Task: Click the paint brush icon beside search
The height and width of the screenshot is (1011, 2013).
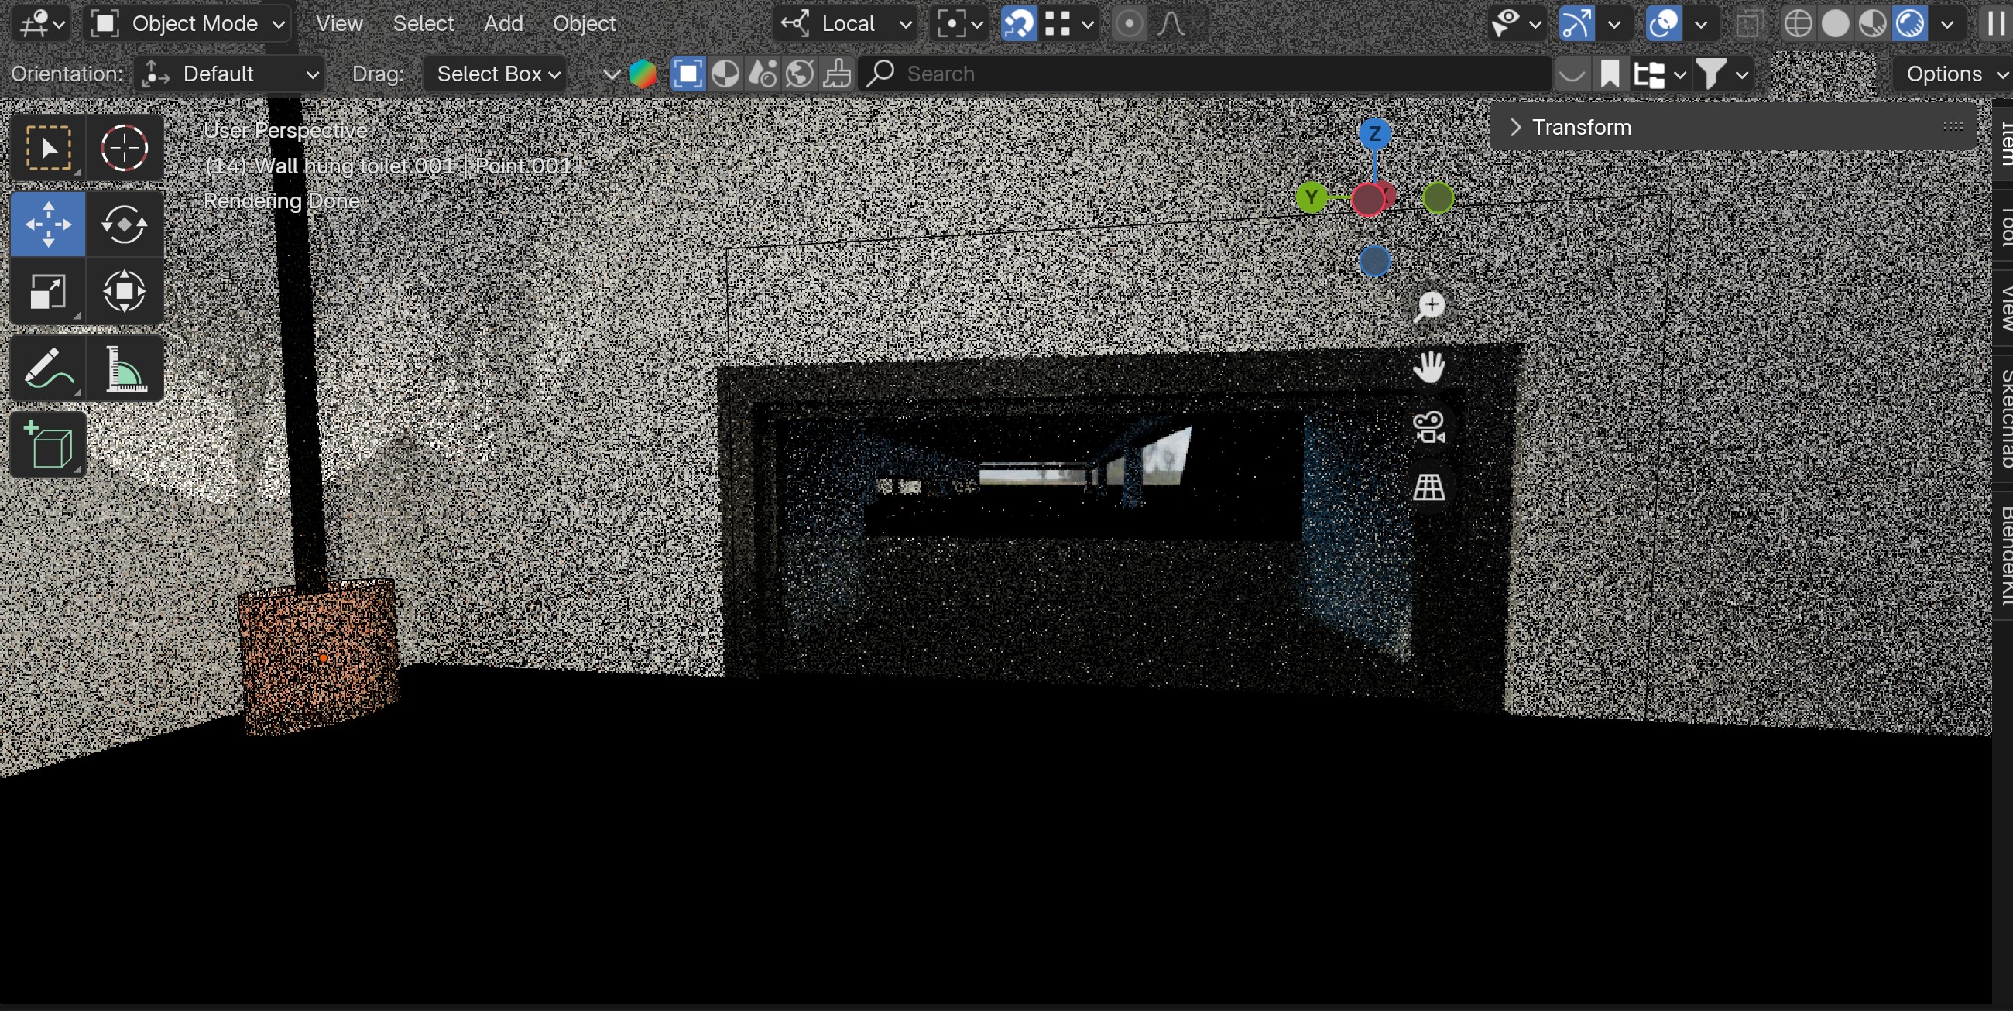Action: [x=837, y=74]
